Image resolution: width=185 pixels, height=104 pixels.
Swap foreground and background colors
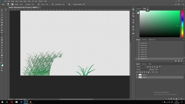coord(3,62)
